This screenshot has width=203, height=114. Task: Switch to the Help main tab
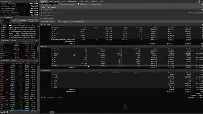click(x=101, y=1)
